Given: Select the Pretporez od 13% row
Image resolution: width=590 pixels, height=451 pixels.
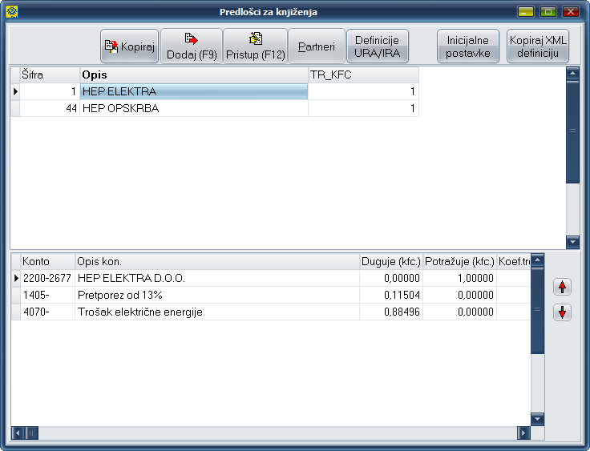Looking at the screenshot, I should tap(216, 295).
